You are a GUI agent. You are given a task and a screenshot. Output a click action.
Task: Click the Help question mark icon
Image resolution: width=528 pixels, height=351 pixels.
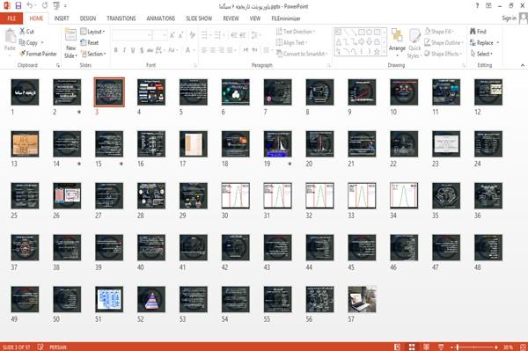point(477,6)
